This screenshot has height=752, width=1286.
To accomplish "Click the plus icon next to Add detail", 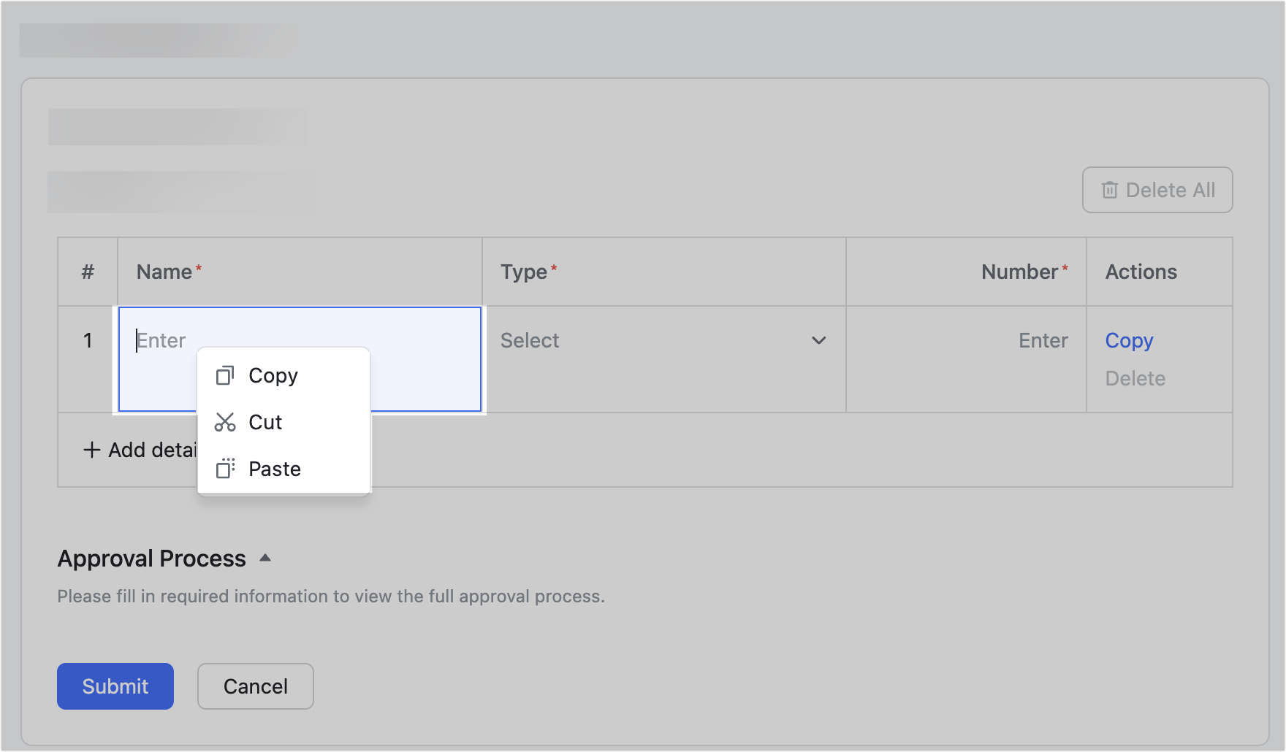I will click(91, 450).
